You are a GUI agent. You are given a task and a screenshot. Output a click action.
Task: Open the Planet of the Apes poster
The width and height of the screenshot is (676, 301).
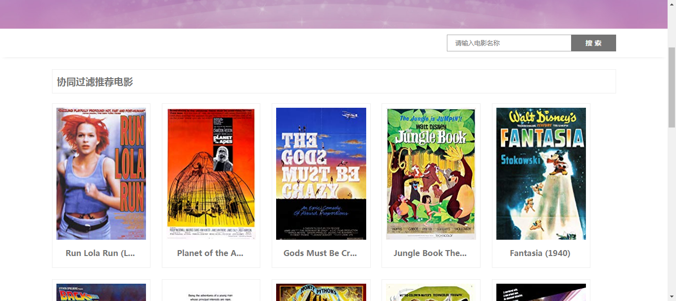pos(211,173)
